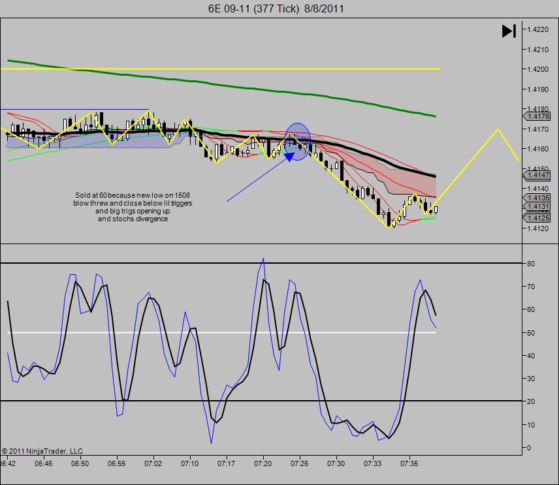Click the 1.4170 price axis label

[x=538, y=129]
